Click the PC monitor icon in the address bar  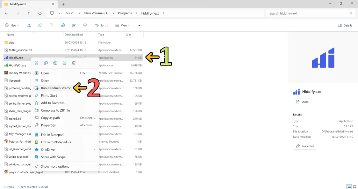coord(52,13)
